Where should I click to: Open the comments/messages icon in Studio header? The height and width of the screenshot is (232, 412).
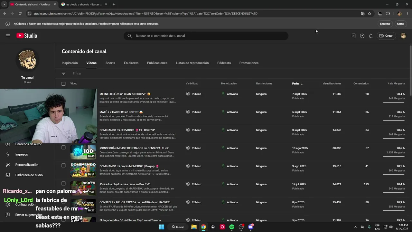coord(353,36)
